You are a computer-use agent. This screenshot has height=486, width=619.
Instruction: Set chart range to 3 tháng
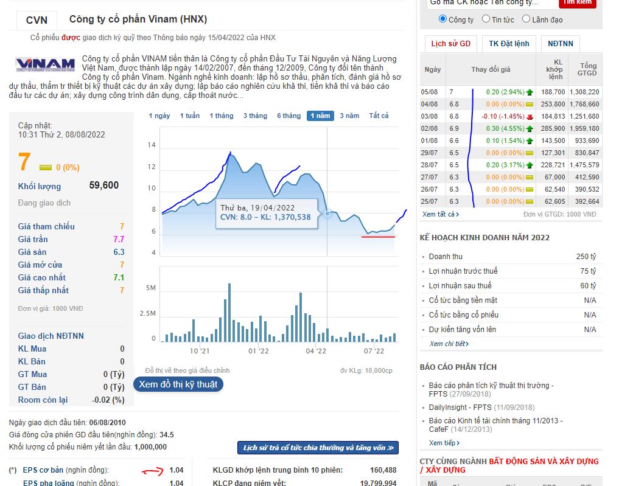click(255, 116)
